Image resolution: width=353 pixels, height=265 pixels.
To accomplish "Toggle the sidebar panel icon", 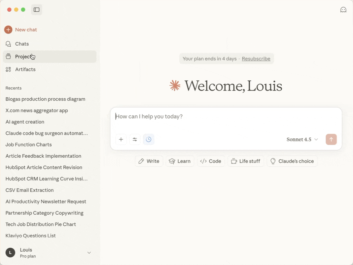I will pyautogui.click(x=37, y=10).
